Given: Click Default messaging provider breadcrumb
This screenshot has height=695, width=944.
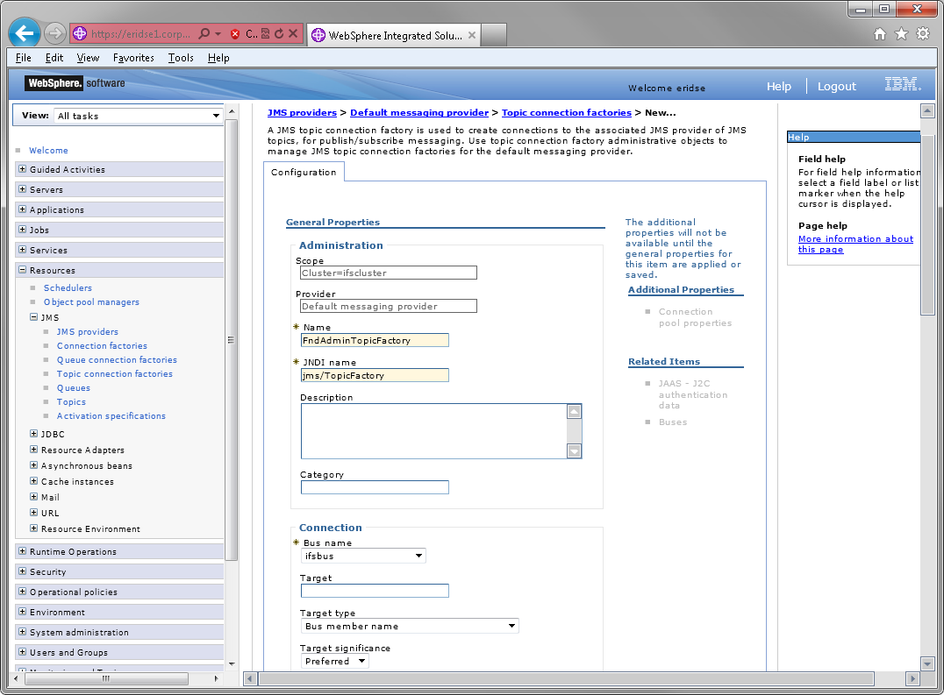Looking at the screenshot, I should pos(419,112).
